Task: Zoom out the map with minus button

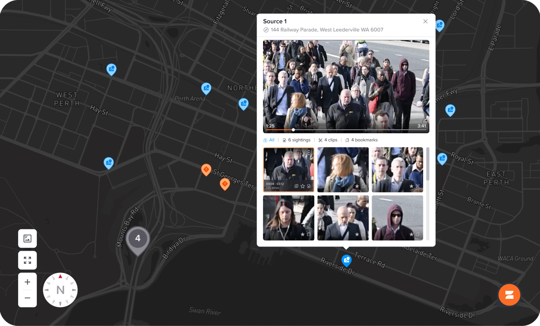Action: pyautogui.click(x=27, y=298)
